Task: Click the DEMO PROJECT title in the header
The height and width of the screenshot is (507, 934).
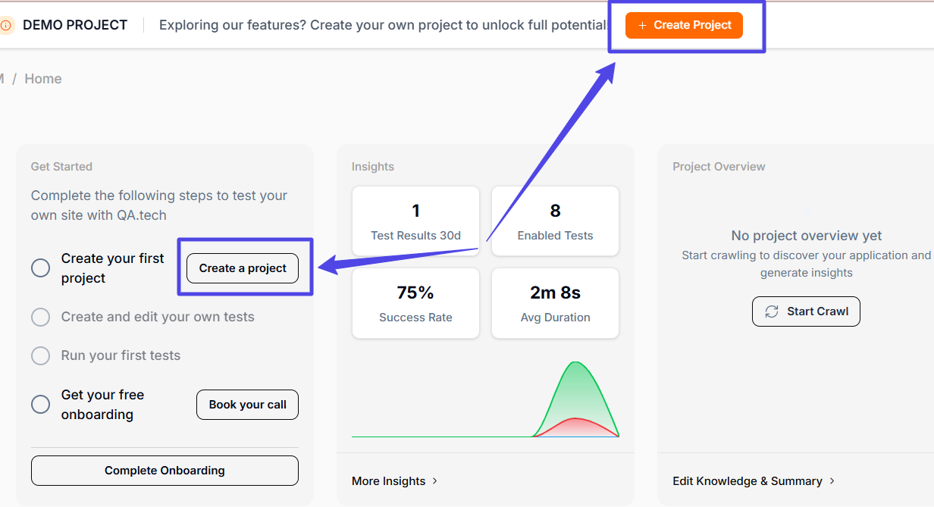Action: 75,25
